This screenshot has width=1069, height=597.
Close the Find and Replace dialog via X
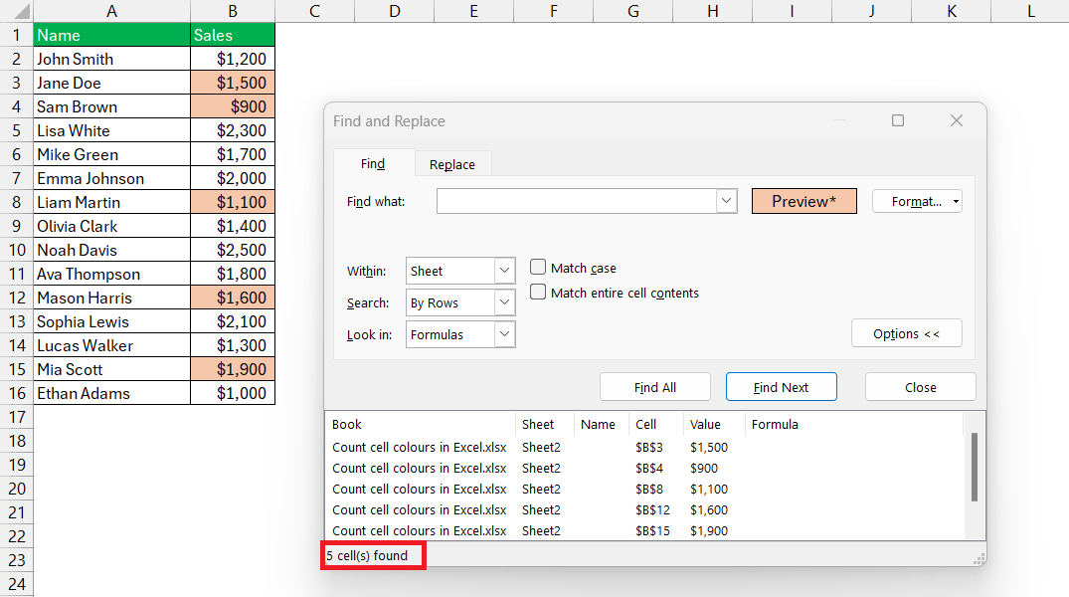pyautogui.click(x=957, y=120)
